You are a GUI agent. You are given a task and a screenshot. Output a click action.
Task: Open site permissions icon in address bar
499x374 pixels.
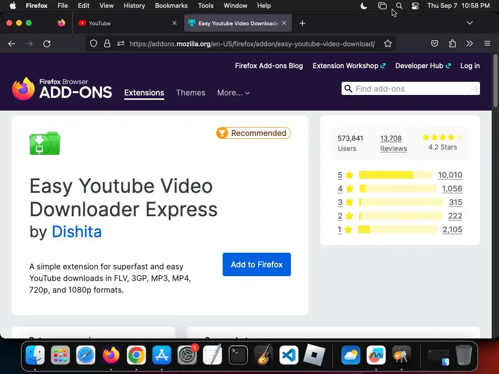(121, 43)
